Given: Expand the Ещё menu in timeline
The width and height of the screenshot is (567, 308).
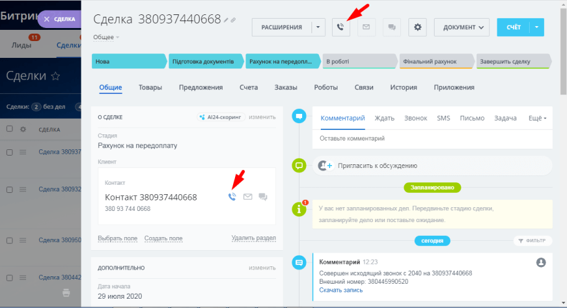Looking at the screenshot, I should coord(537,118).
